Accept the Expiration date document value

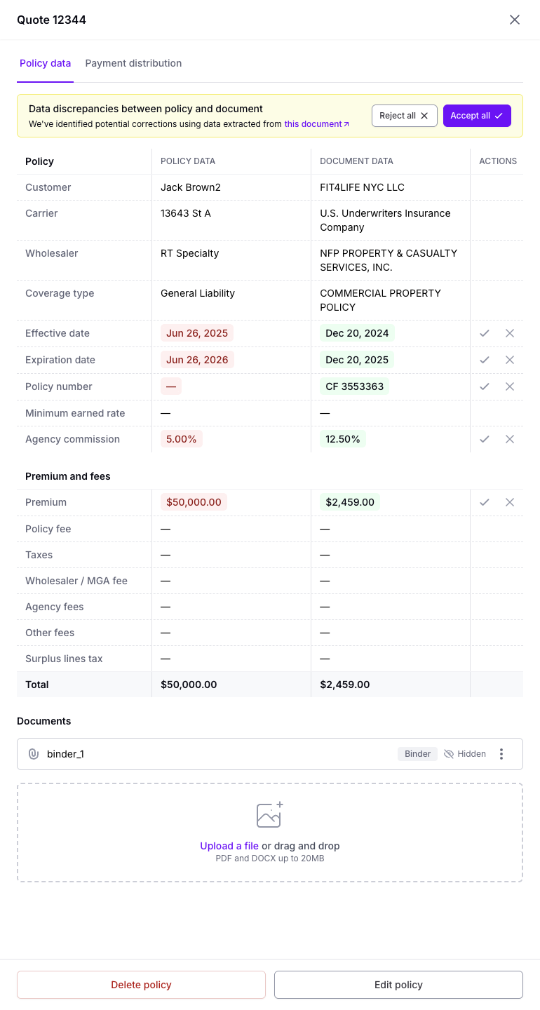pyautogui.click(x=485, y=360)
